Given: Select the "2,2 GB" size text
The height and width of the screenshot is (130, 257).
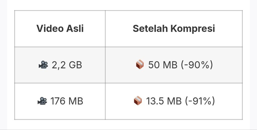Looking at the screenshot, I should pos(67,65).
